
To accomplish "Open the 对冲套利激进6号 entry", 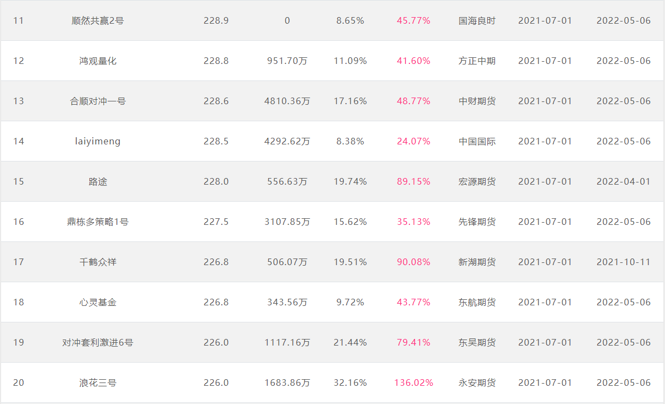I will point(98,343).
